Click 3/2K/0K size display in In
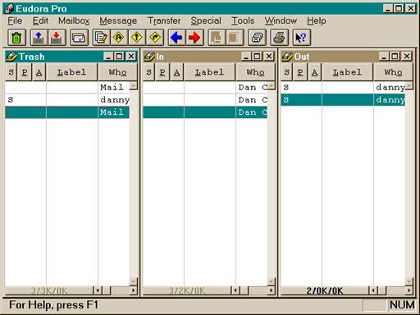 click(x=187, y=290)
